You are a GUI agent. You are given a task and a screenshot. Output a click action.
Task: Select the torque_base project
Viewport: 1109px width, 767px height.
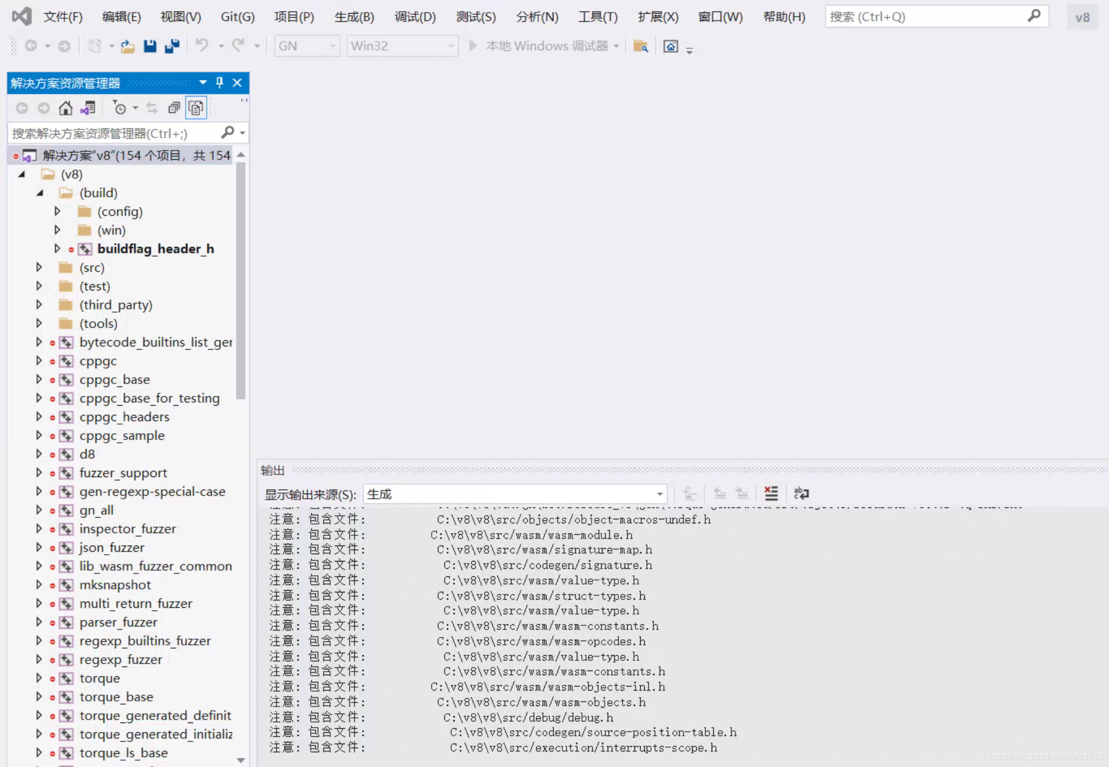[116, 697]
